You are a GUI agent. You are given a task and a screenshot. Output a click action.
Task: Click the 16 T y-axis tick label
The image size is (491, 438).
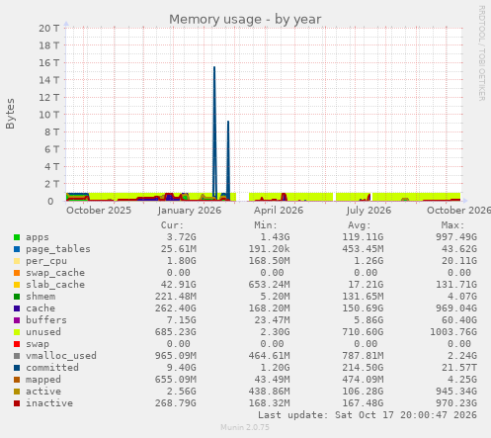pos(48,62)
